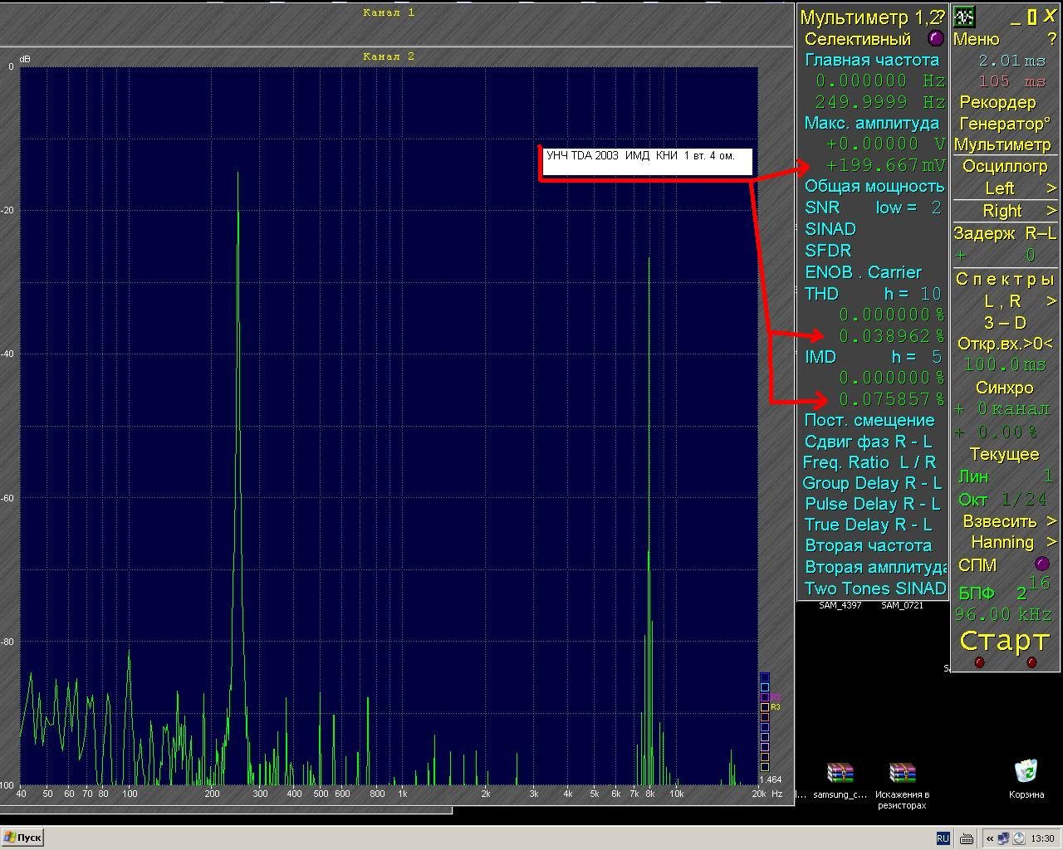1063x850 pixels.
Task: Toggle the Селективный purple indicator
Action: point(935,38)
